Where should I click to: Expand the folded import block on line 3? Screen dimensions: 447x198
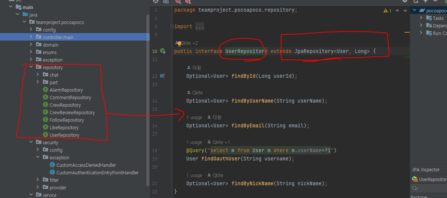click(x=172, y=26)
